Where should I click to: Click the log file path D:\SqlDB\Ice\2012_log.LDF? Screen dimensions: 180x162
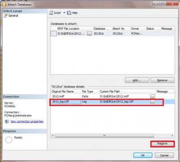[x=117, y=102]
